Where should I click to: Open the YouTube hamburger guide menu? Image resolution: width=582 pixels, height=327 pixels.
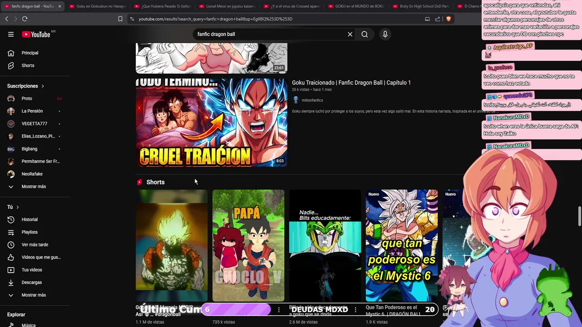[11, 35]
